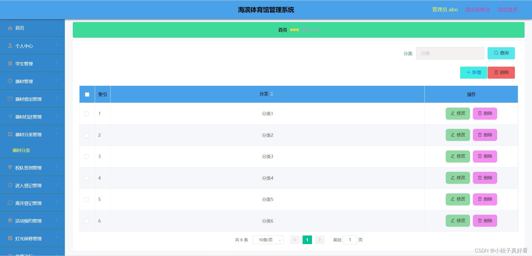Click the person icon for 个人中心

coord(10,46)
